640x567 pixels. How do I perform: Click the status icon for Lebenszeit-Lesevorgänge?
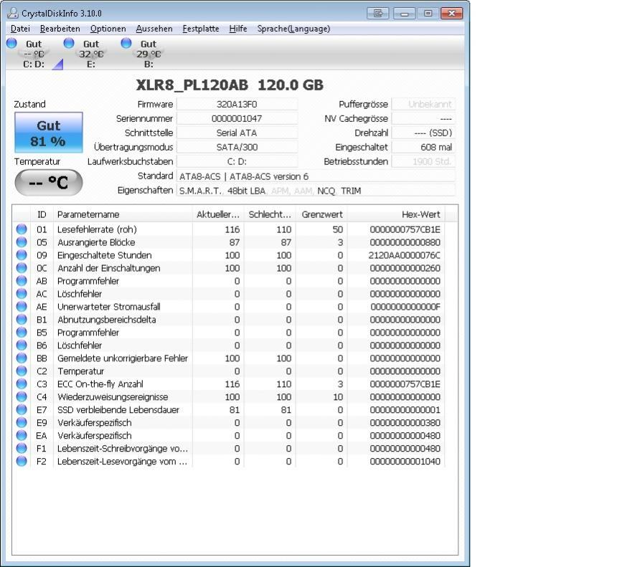click(22, 461)
